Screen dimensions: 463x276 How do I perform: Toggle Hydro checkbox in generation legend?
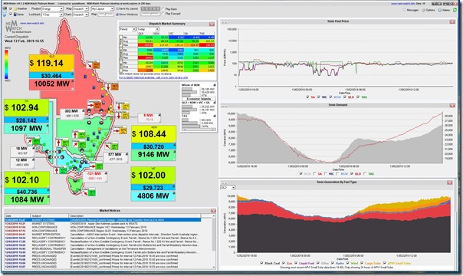coord(333,263)
